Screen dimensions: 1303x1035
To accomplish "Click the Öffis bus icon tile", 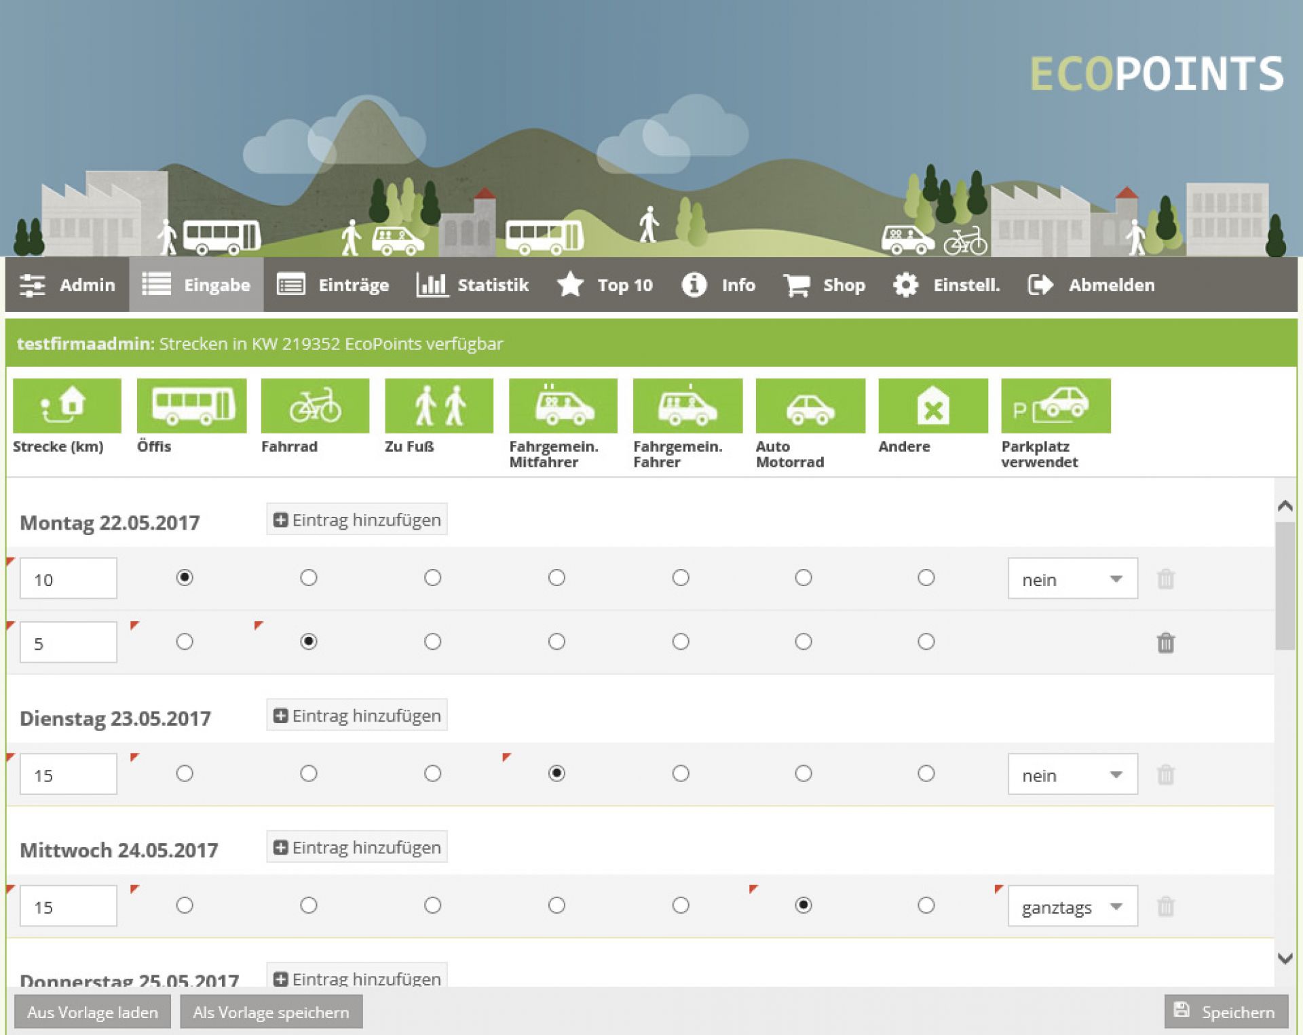I will tap(192, 406).
